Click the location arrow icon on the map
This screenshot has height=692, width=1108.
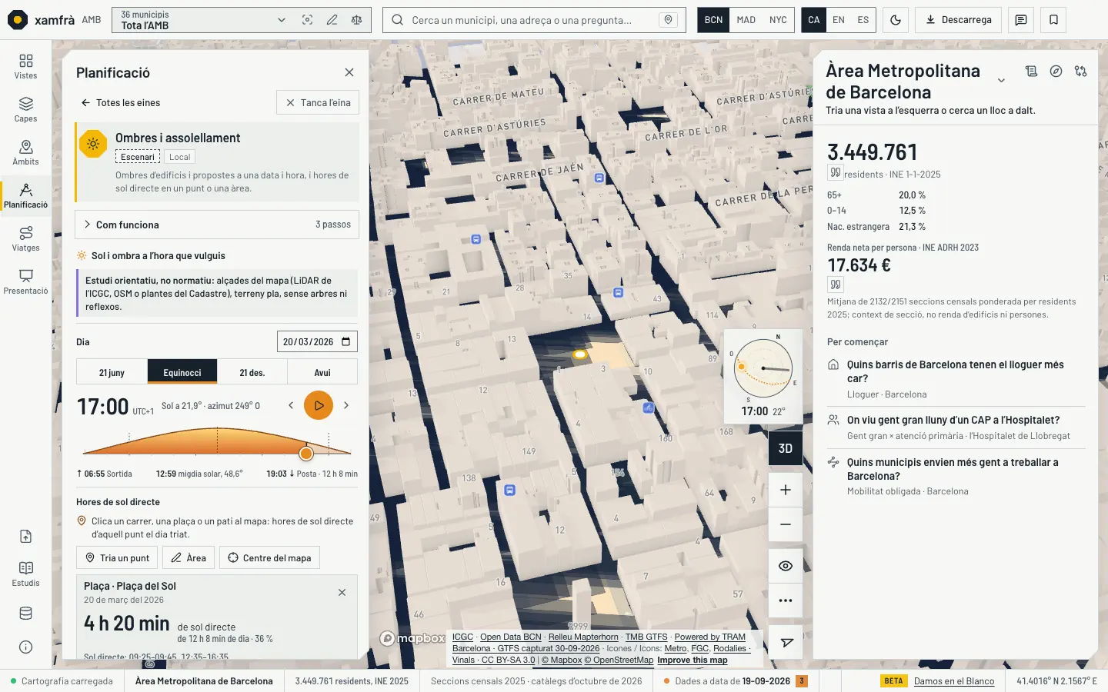(786, 643)
